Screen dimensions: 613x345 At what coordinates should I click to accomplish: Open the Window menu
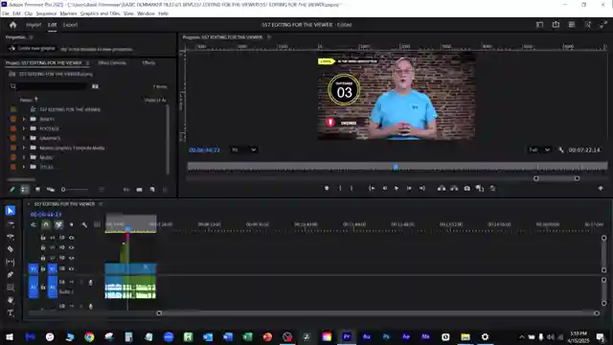pos(146,13)
